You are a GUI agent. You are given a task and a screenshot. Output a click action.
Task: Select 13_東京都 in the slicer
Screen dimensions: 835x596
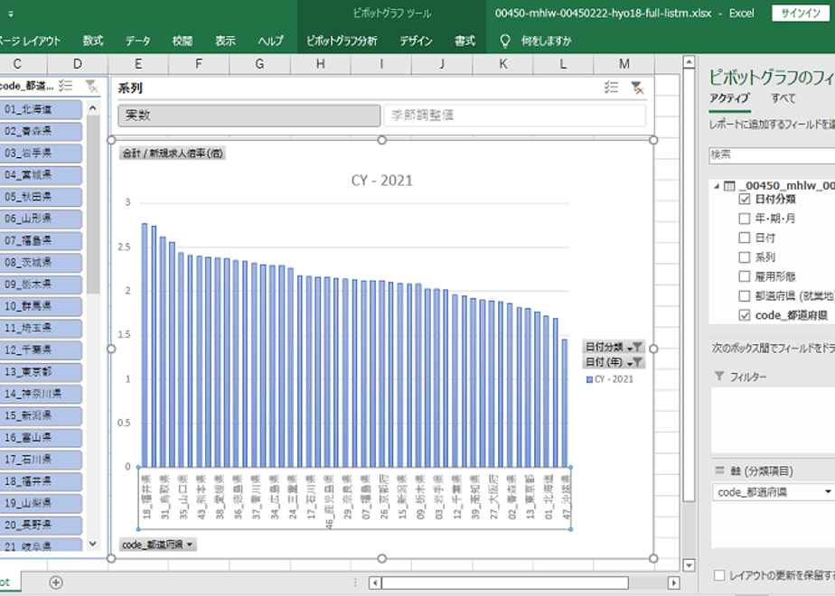click(41, 371)
